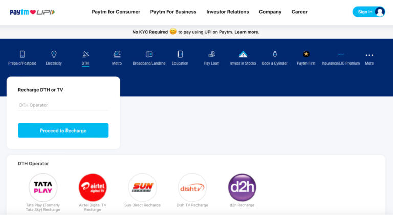Open the Invest in Stocks icon

(243, 54)
